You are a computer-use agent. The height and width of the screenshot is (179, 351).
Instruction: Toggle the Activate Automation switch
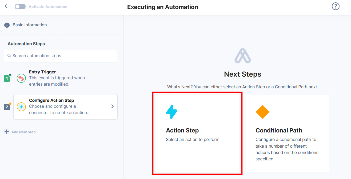tap(20, 6)
